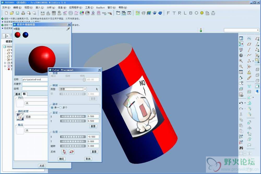Click the 重复 X slider track
Screen dimensions: 261x174
(x=73, y=116)
